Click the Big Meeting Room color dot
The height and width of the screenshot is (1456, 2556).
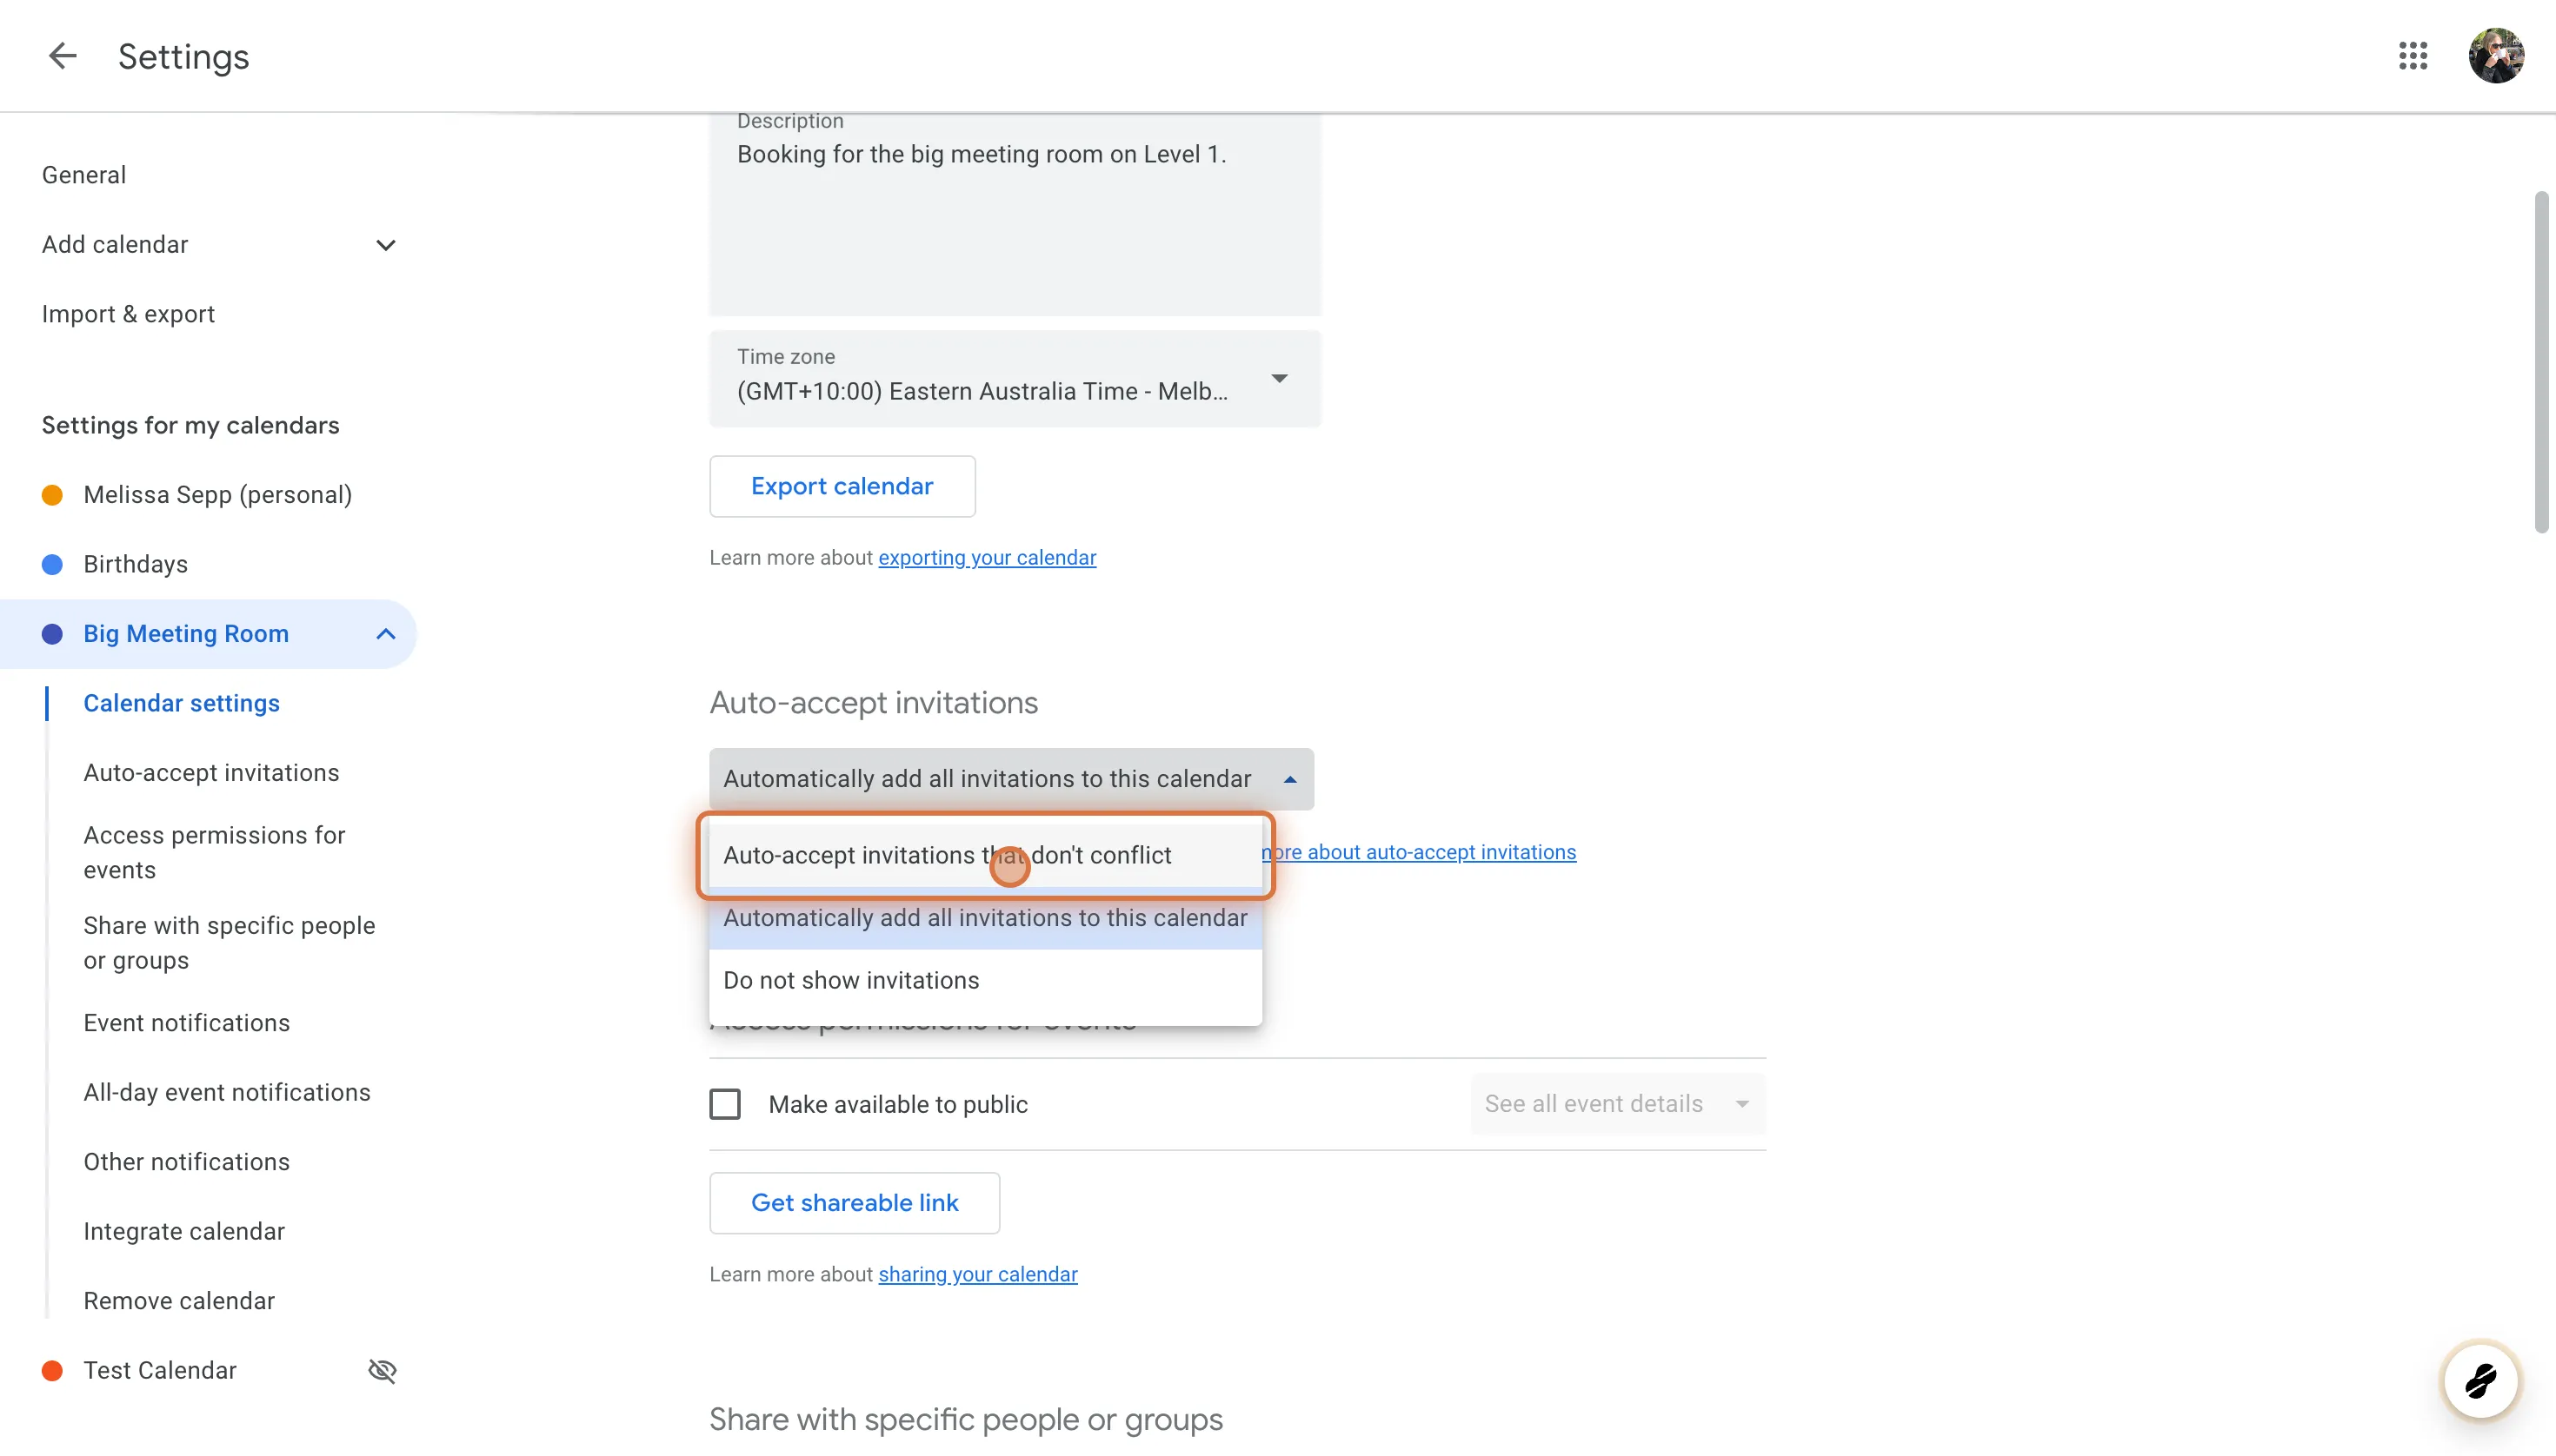pyautogui.click(x=52, y=634)
